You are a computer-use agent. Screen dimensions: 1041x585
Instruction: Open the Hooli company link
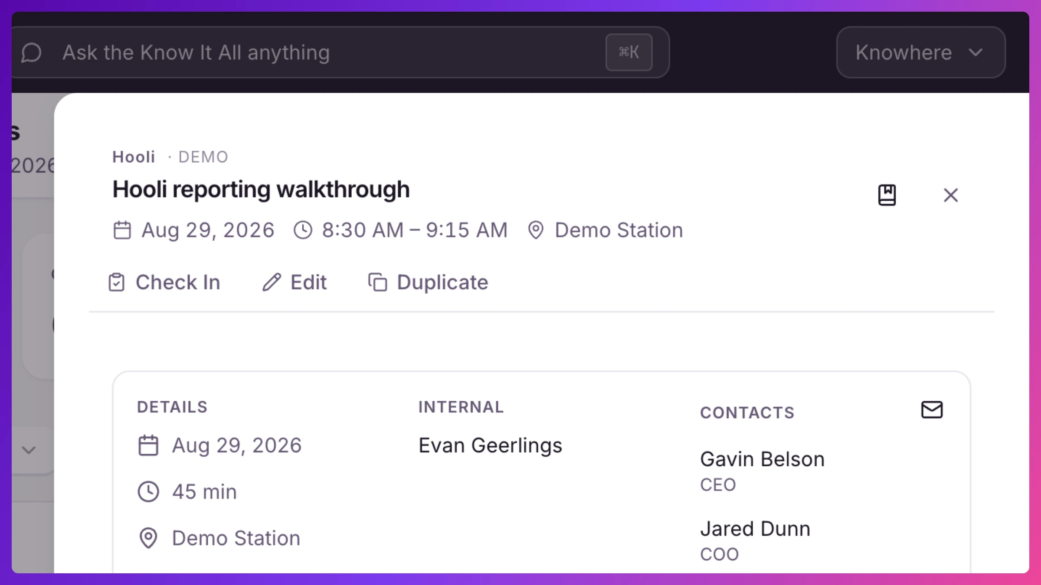134,157
